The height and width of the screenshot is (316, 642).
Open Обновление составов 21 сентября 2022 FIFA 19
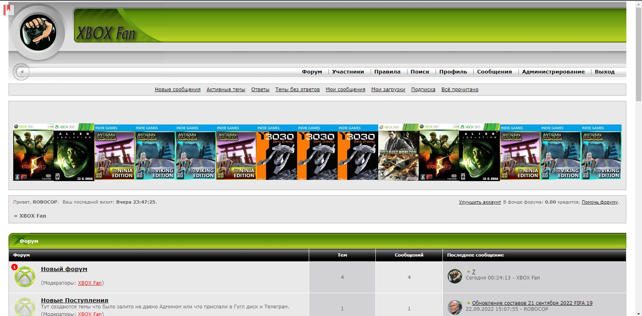[x=532, y=303]
